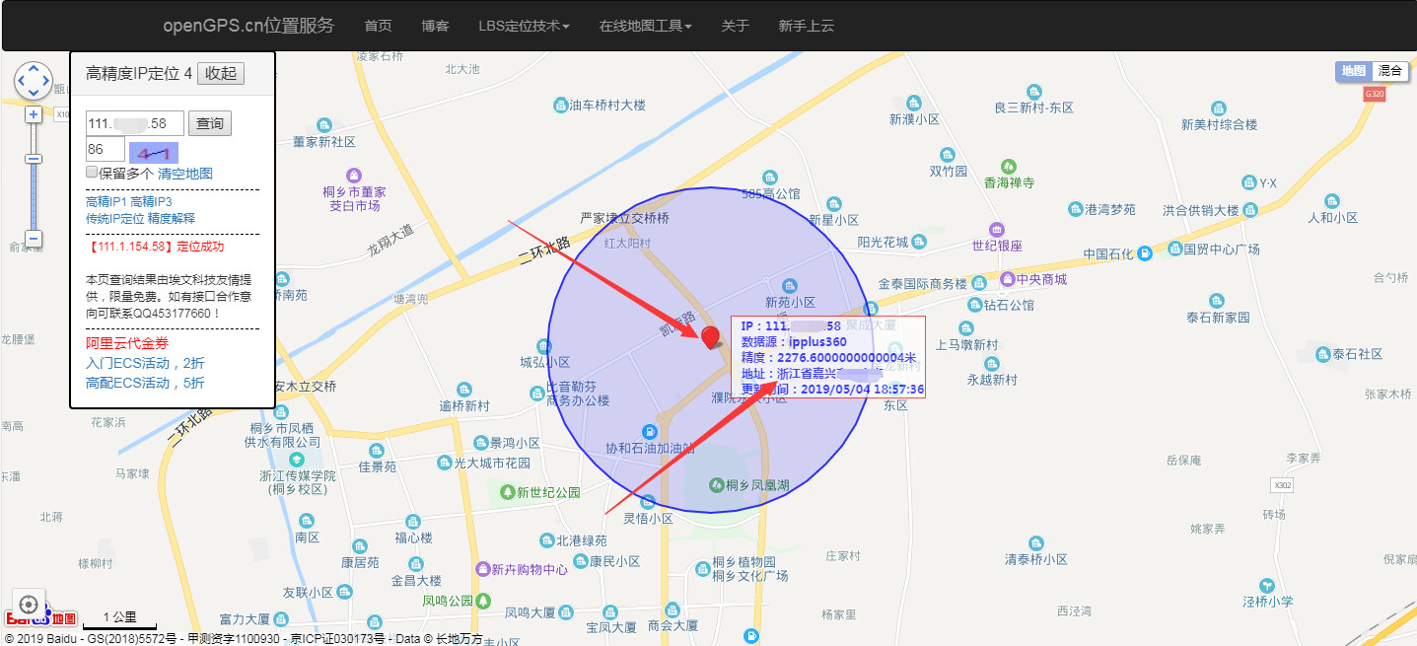Open the 新手上云 menu item

[806, 26]
